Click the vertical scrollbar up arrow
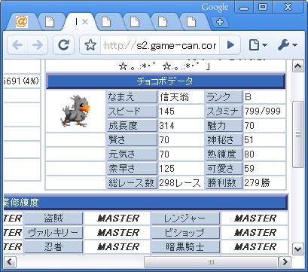Screen dimensions: 308x272 [x=298, y=66]
